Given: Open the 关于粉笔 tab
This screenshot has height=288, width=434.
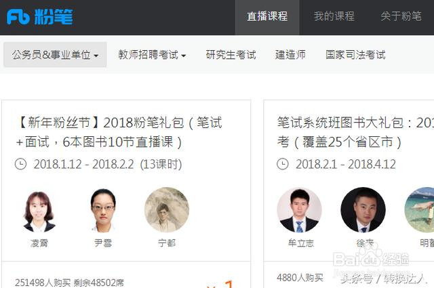Looking at the screenshot, I should pos(401,17).
